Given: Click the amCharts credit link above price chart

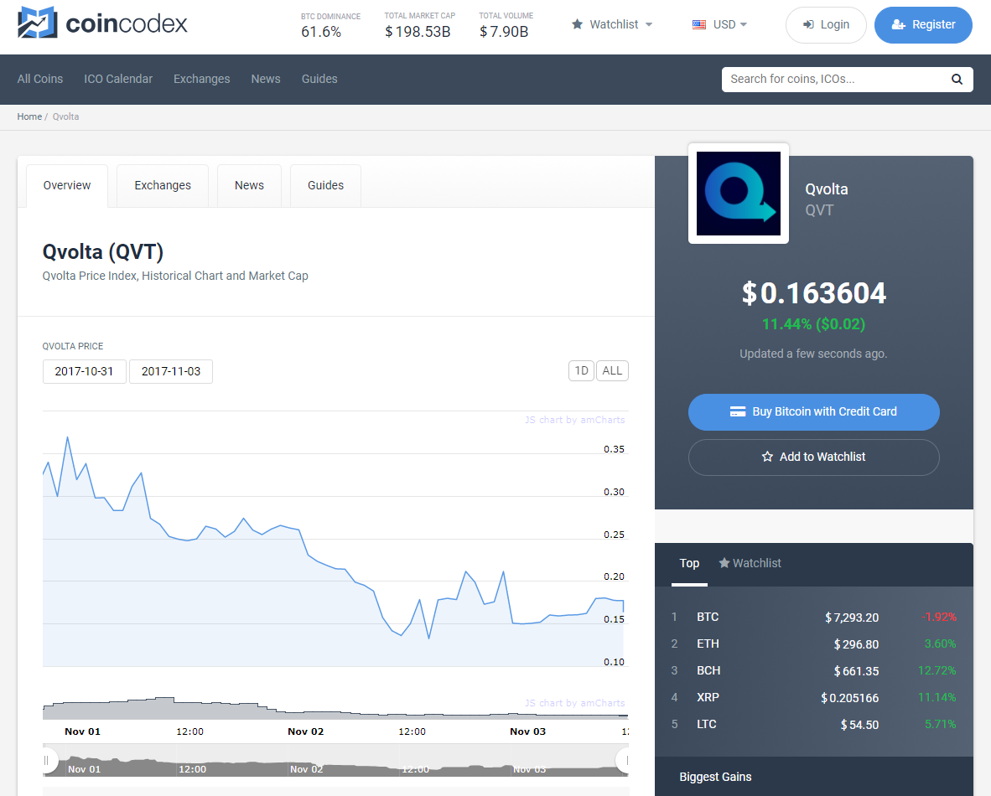Looking at the screenshot, I should pyautogui.click(x=574, y=420).
